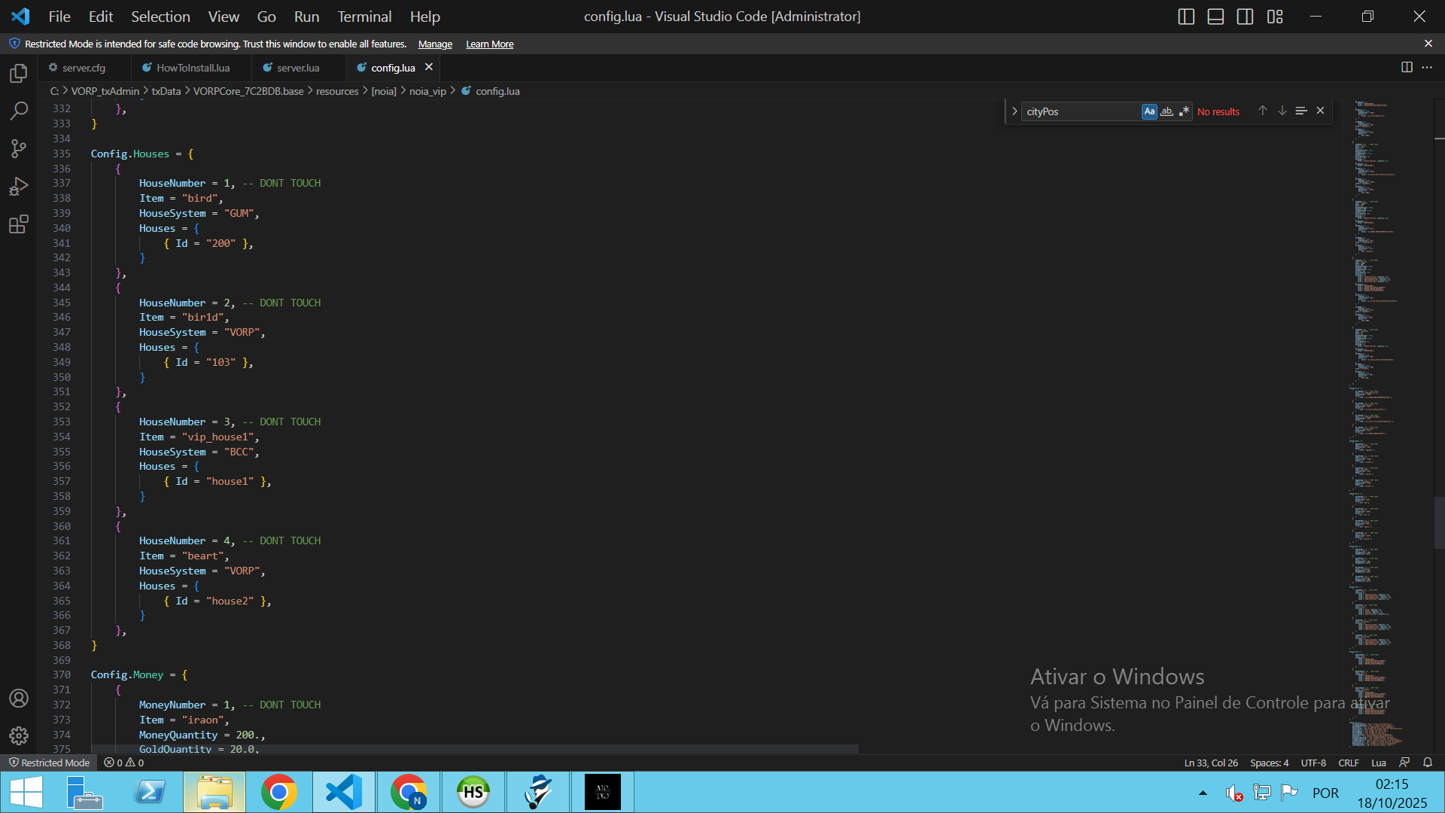Open the Lua language mode selector

pos(1378,763)
